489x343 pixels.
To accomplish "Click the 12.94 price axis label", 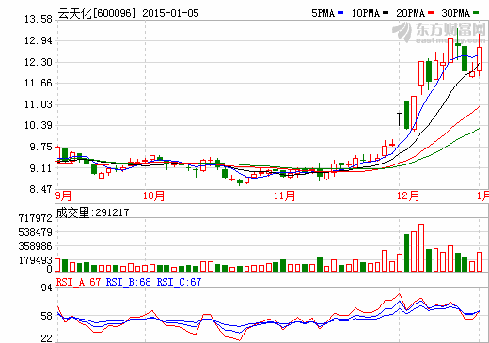I will point(39,40).
